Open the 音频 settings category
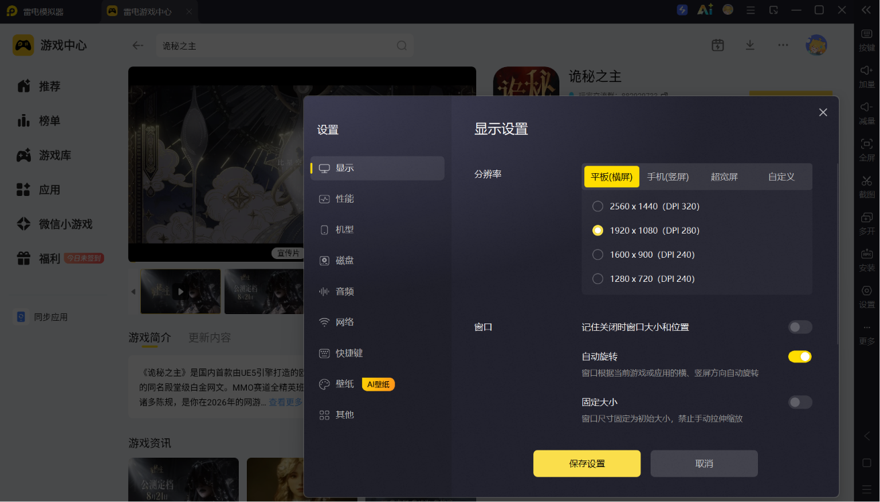This screenshot has width=880, height=502. coord(378,291)
